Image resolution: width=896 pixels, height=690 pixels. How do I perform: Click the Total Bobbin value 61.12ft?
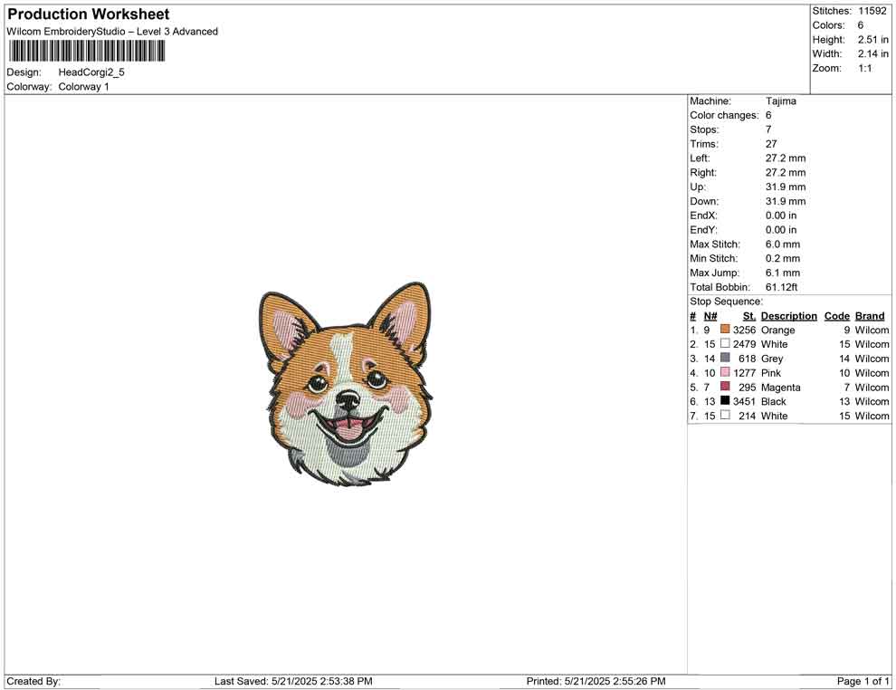click(782, 287)
